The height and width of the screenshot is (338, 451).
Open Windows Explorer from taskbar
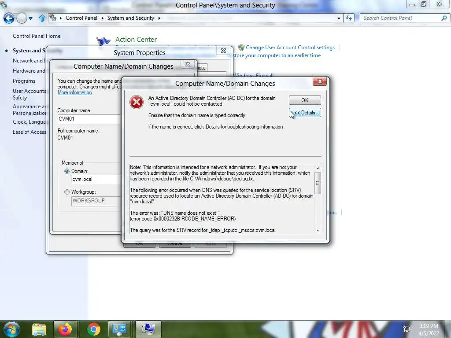[39, 329]
